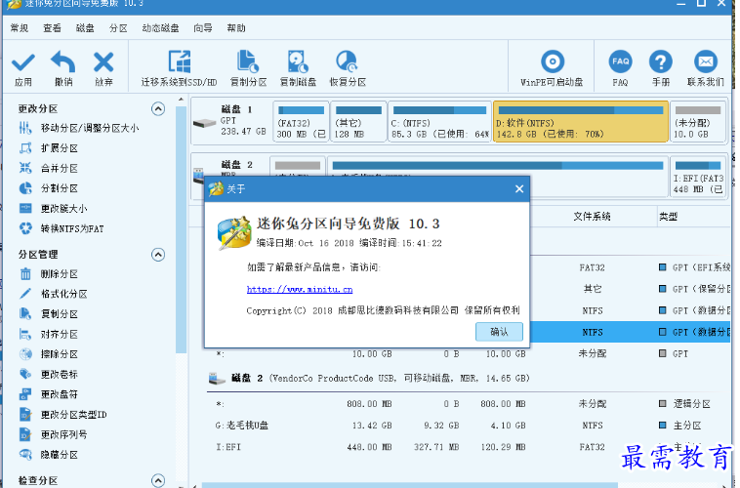Click the 复制分区 toolbar icon
740x488 pixels.
pos(248,61)
